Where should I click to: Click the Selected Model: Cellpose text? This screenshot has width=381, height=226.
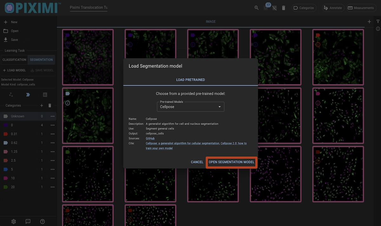(x=17, y=80)
